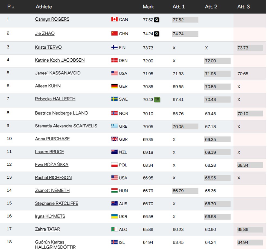
Task: Click the green SB badge for Rebecka Hallerth
Action: (157, 99)
